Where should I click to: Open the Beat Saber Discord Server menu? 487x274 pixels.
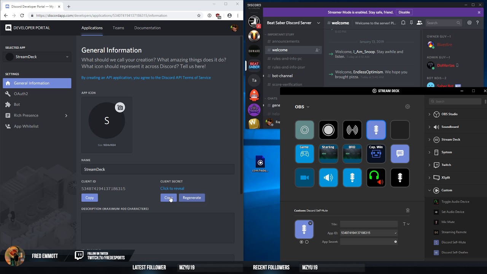293,23
